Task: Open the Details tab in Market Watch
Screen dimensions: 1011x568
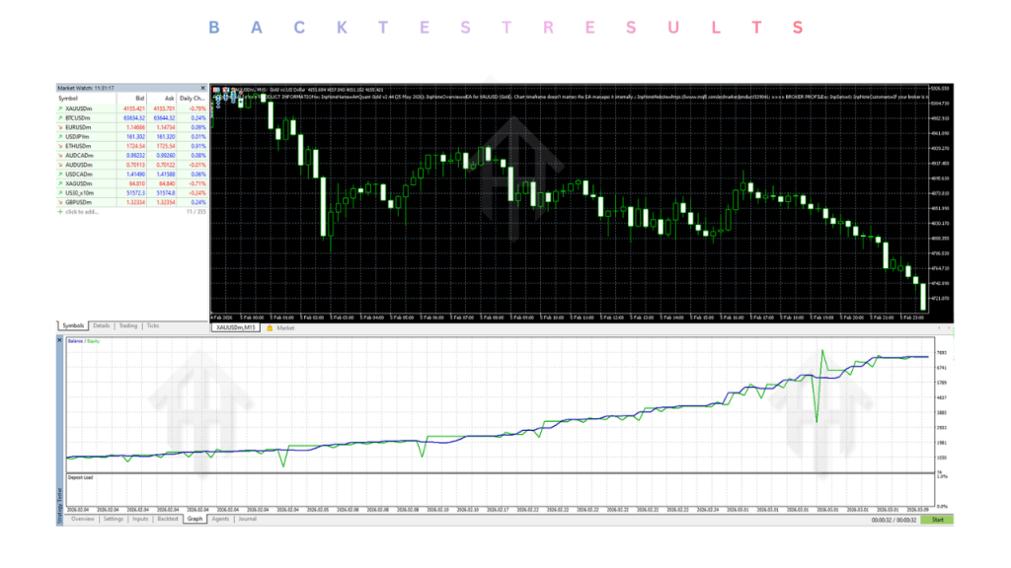Action: (102, 325)
